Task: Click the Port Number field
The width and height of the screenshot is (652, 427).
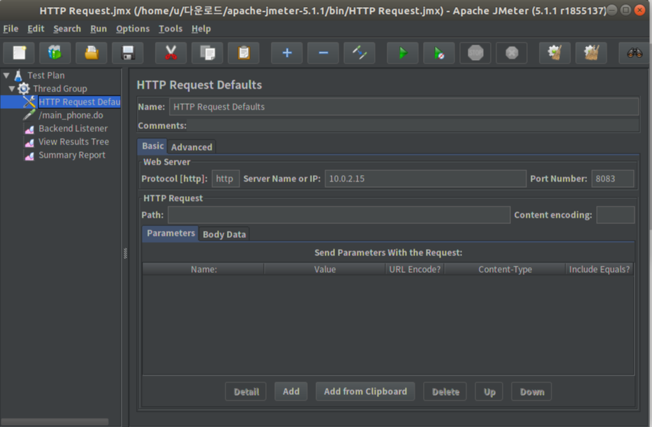Action: click(x=612, y=179)
